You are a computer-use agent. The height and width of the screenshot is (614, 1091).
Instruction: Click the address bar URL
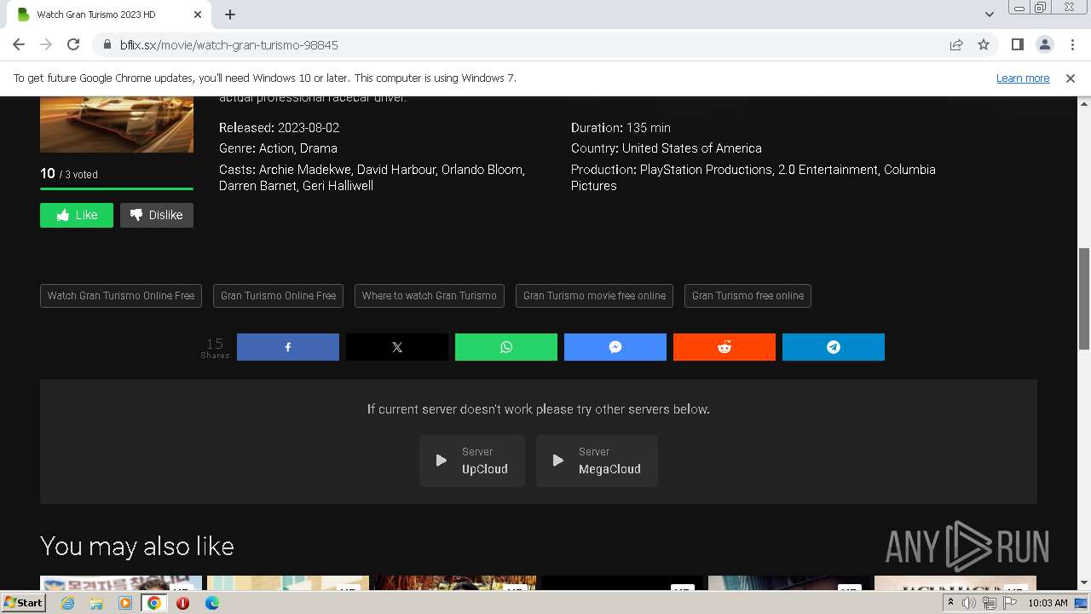tap(229, 44)
